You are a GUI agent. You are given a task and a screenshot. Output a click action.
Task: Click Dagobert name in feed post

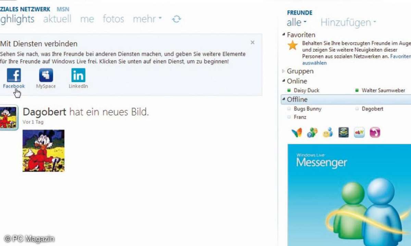tap(45, 112)
